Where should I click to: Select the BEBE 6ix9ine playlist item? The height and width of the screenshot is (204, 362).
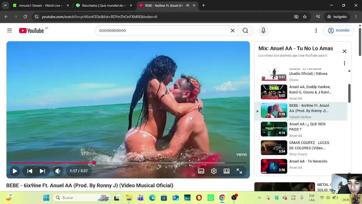coord(301,111)
